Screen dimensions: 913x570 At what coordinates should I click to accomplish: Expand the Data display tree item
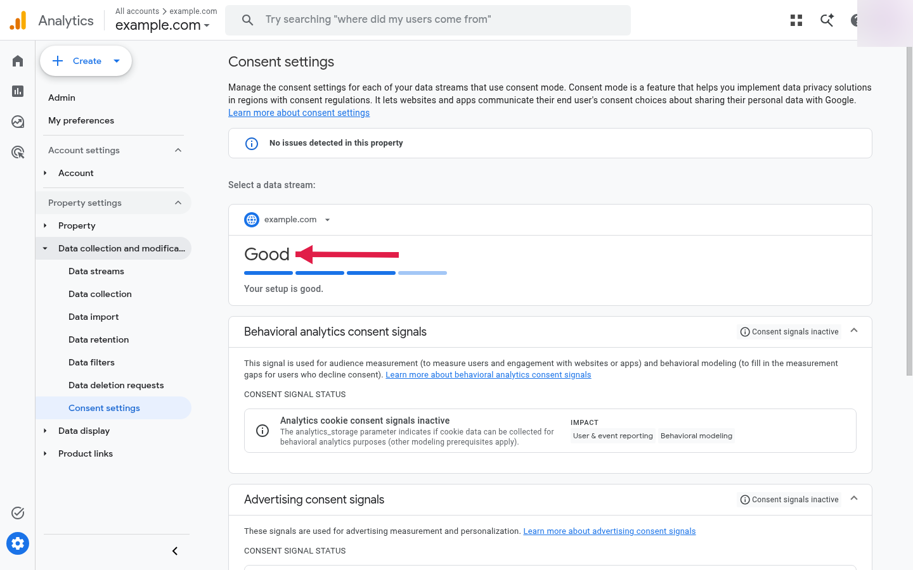[x=45, y=431]
